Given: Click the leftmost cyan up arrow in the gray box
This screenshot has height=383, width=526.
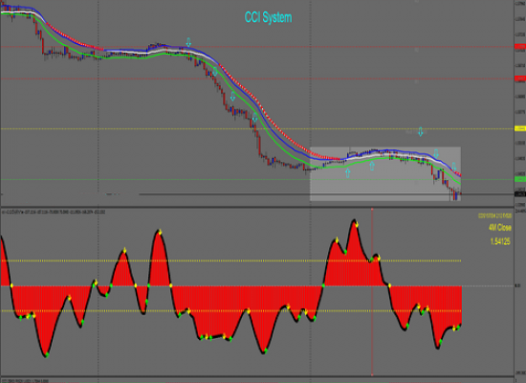Looking at the screenshot, I should pyautogui.click(x=348, y=173).
